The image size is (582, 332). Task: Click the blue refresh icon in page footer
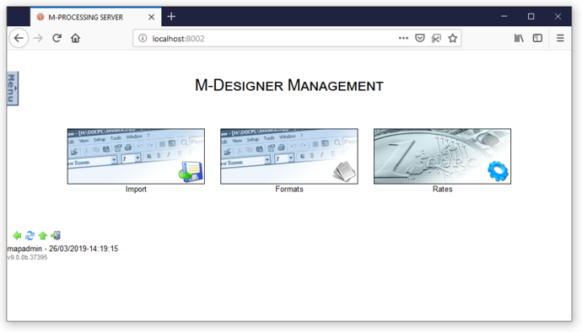pos(30,236)
